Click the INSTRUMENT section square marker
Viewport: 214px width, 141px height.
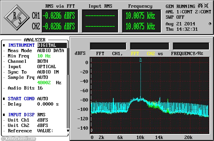[4, 45]
